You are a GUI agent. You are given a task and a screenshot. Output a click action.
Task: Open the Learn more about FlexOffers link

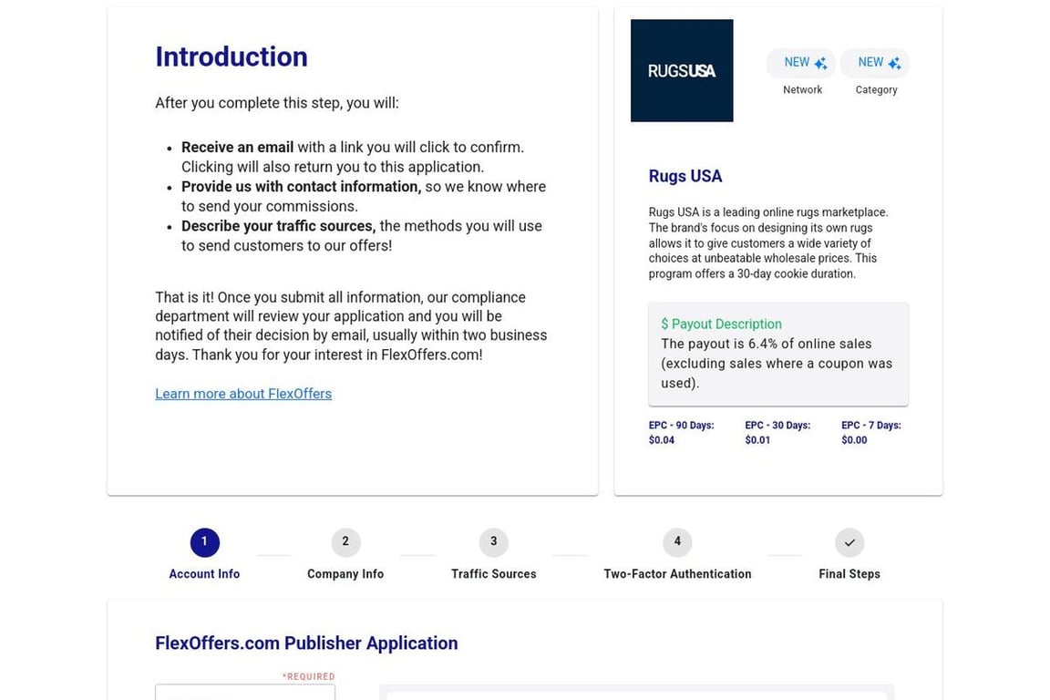pyautogui.click(x=243, y=394)
